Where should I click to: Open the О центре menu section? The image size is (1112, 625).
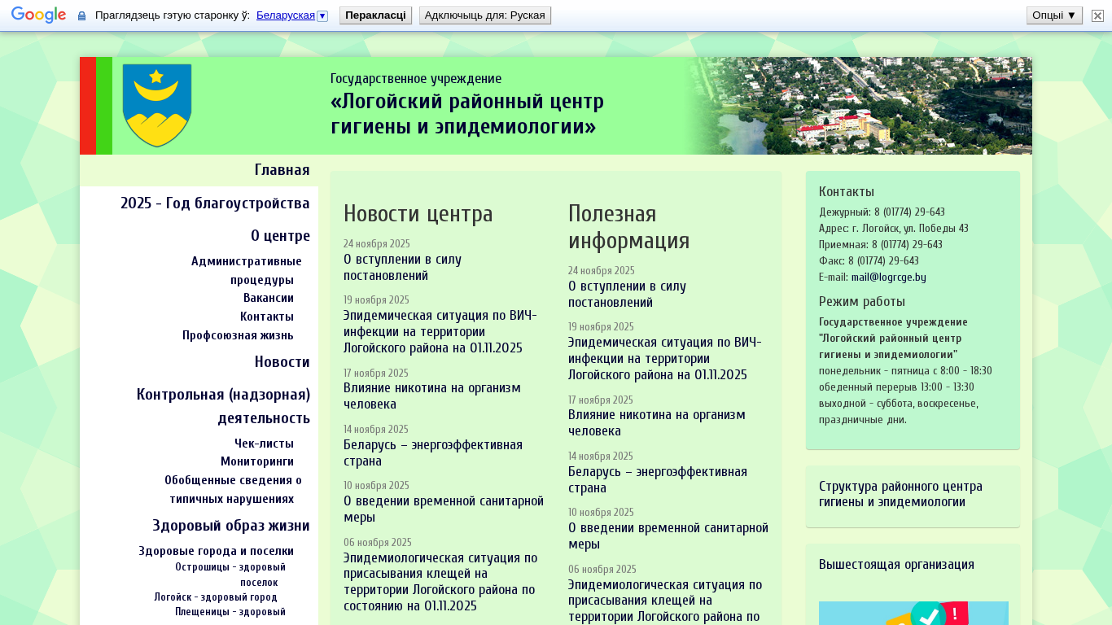click(280, 236)
